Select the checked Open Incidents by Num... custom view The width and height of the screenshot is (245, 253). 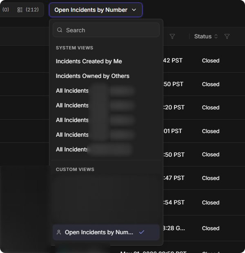pos(106,232)
